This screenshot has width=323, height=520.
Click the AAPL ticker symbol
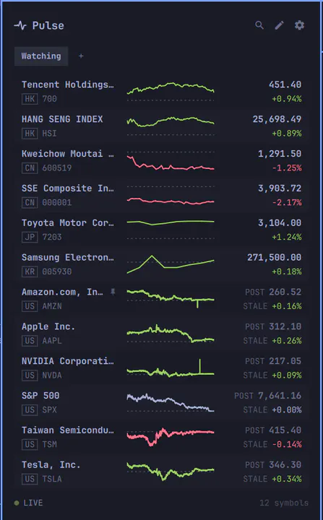click(52, 341)
